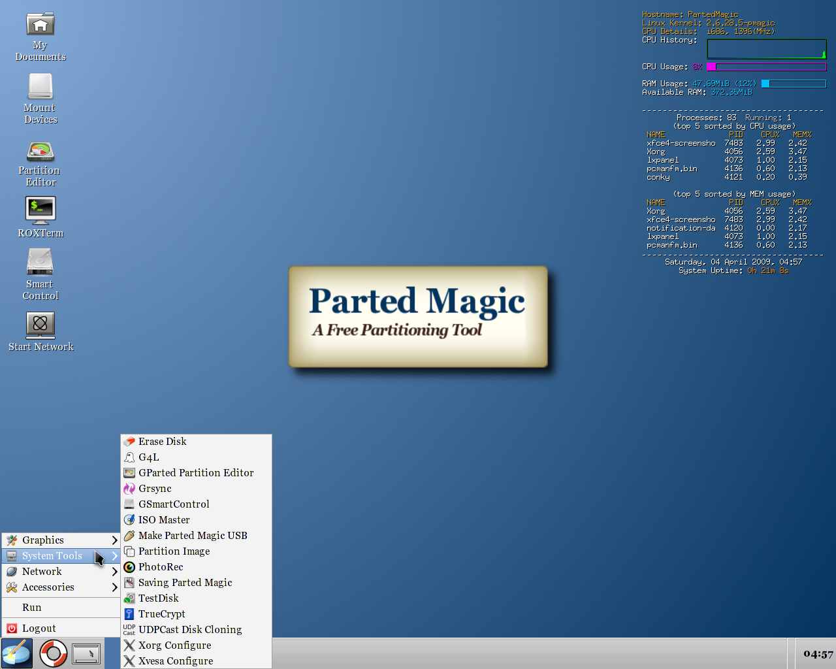Screen dimensions: 836x669
Task: Open the Graphics menu category
Action: tap(61, 540)
